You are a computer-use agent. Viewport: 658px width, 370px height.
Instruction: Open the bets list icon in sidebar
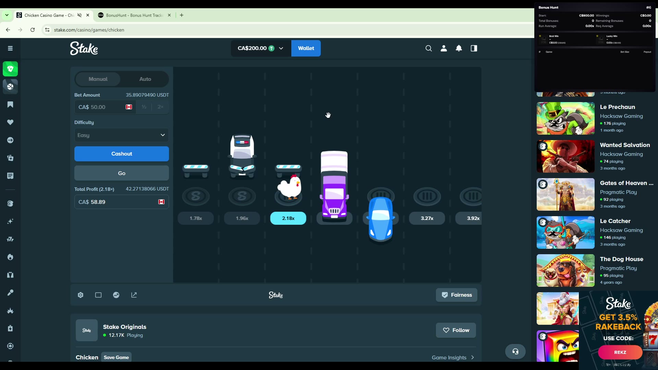click(x=10, y=176)
